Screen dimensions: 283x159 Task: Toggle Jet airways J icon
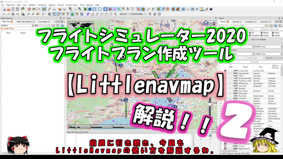click(x=128, y=9)
